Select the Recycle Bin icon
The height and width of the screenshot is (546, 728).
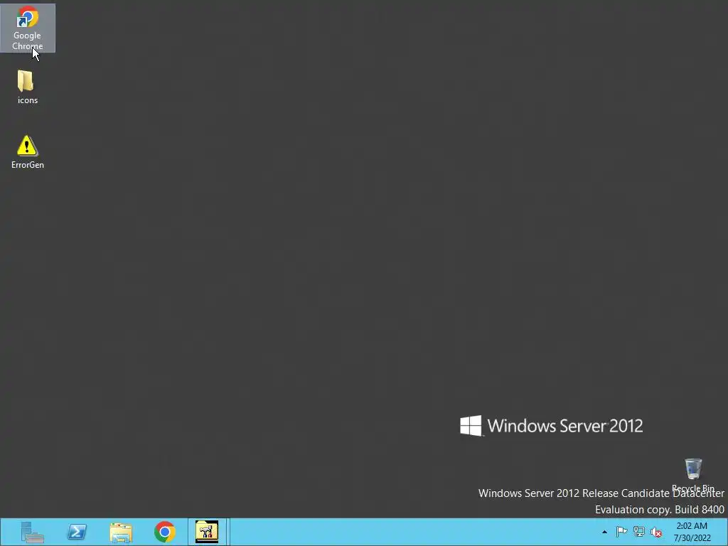point(693,474)
